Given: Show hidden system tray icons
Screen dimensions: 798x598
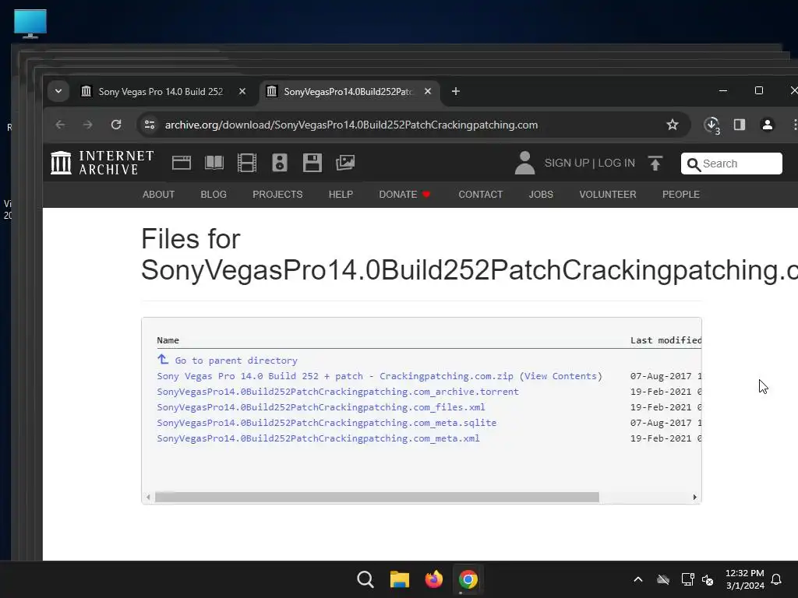Looking at the screenshot, I should pos(637,579).
